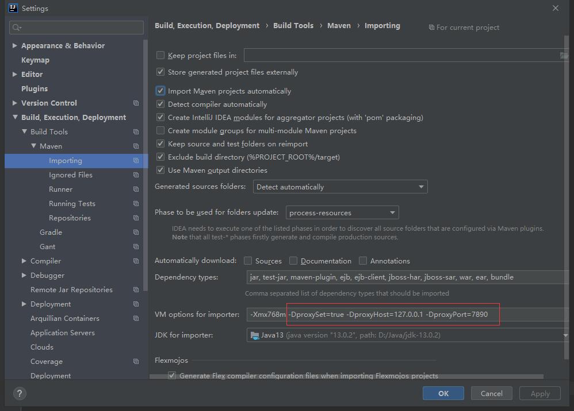Expand the Appearance & Behavior node
This screenshot has height=411, width=574.
14,45
